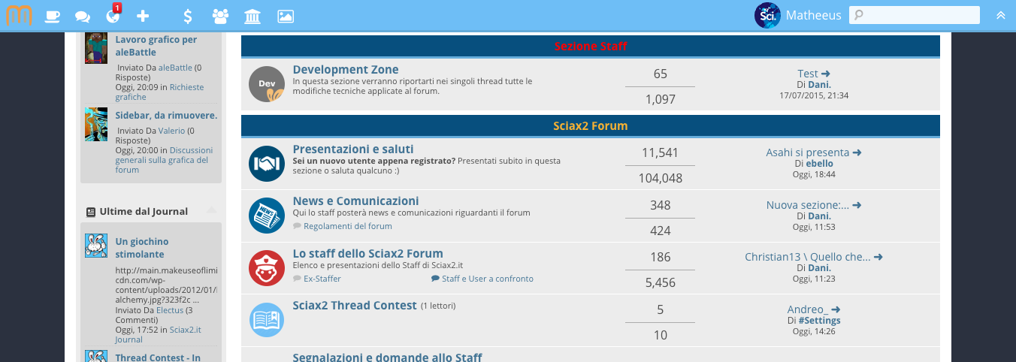
Task: Click the Matheeus profile avatar
Action: click(767, 15)
